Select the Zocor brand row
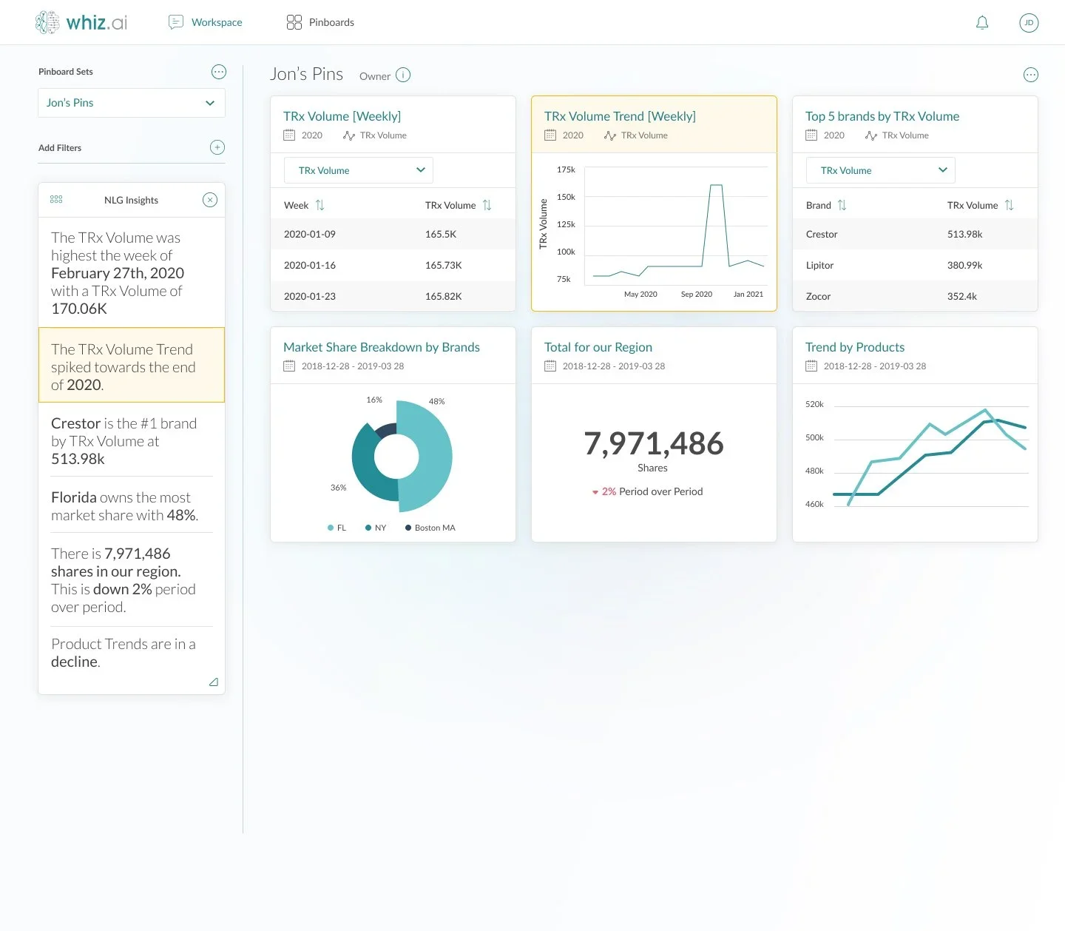1065x931 pixels. click(x=915, y=296)
